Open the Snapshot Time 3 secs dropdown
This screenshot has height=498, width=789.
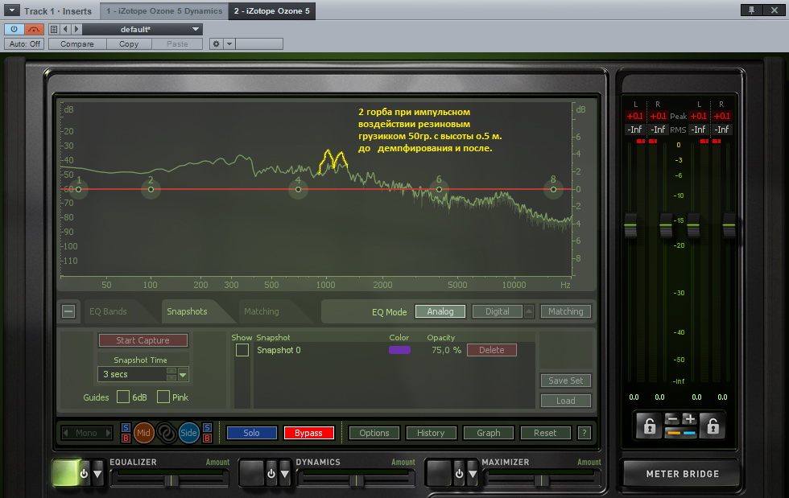pyautogui.click(x=183, y=374)
